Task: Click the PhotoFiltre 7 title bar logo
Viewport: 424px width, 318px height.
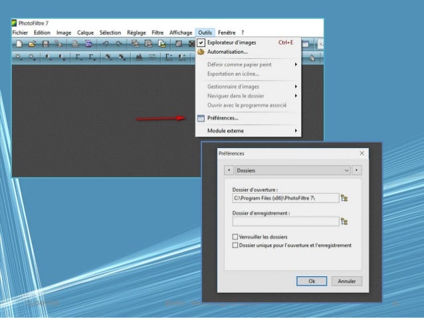Action: pos(14,23)
